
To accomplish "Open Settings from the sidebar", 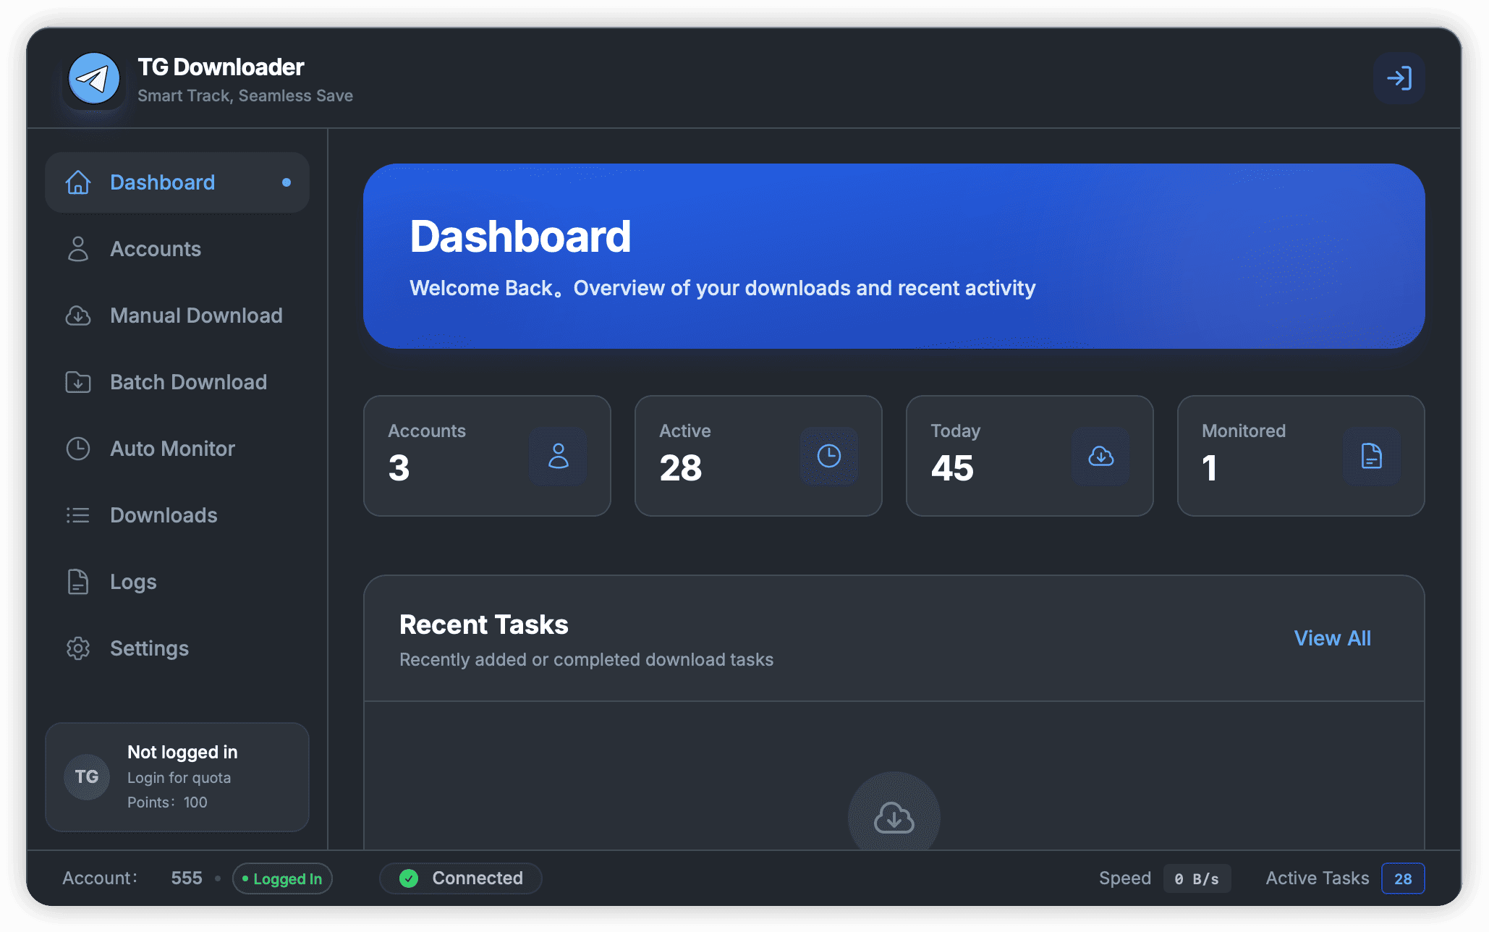I will point(149,648).
